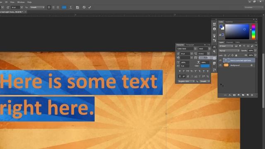Create a new group in Layers panel

(243, 95)
